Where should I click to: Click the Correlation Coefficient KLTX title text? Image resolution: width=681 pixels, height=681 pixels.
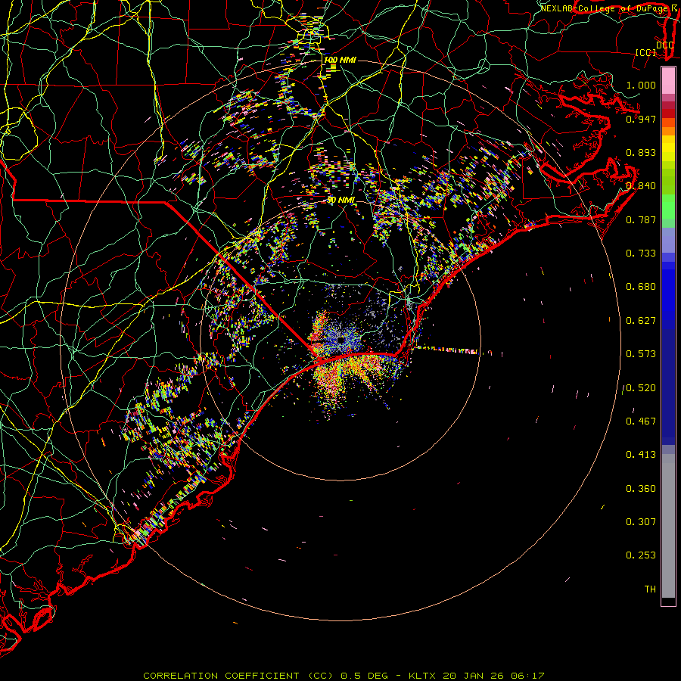click(344, 676)
